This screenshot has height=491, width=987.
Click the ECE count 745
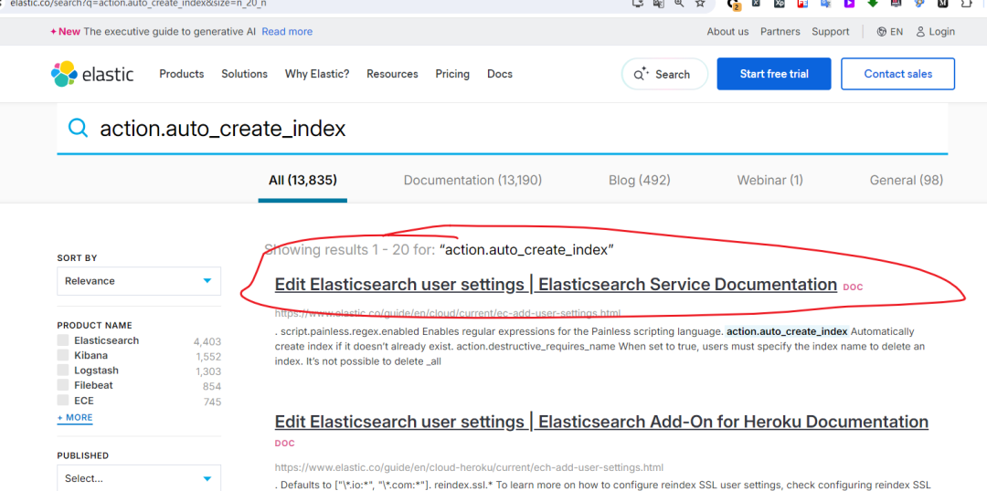coord(212,402)
